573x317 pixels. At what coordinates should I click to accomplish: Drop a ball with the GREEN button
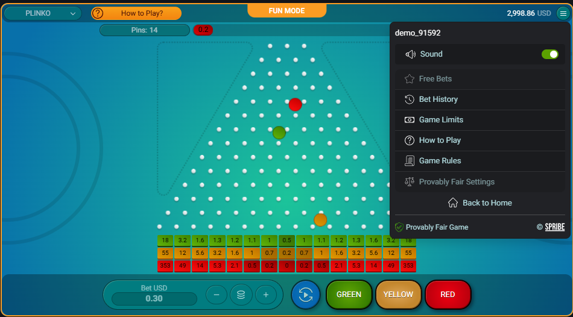tap(349, 295)
